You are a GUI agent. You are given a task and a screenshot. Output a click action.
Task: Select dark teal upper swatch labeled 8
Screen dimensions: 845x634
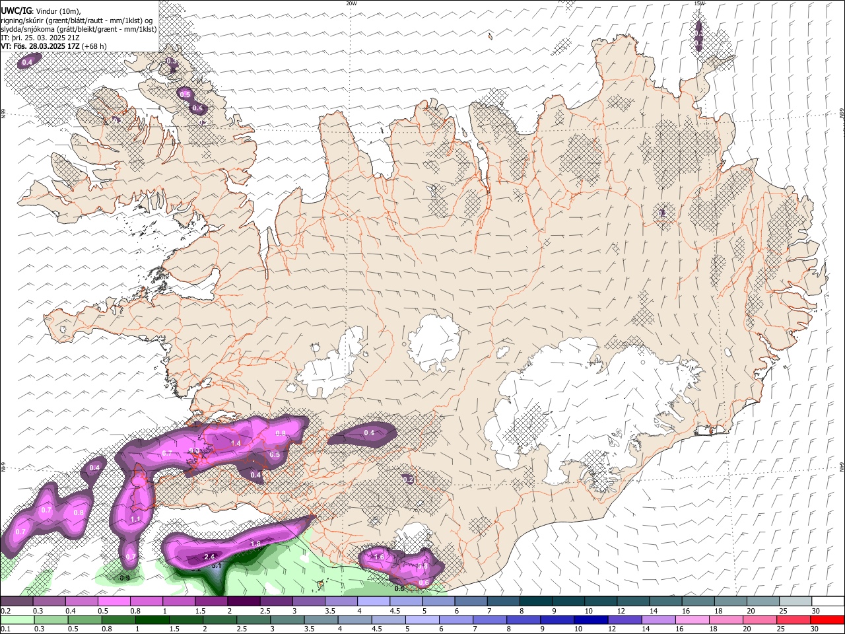pyautogui.click(x=535, y=602)
